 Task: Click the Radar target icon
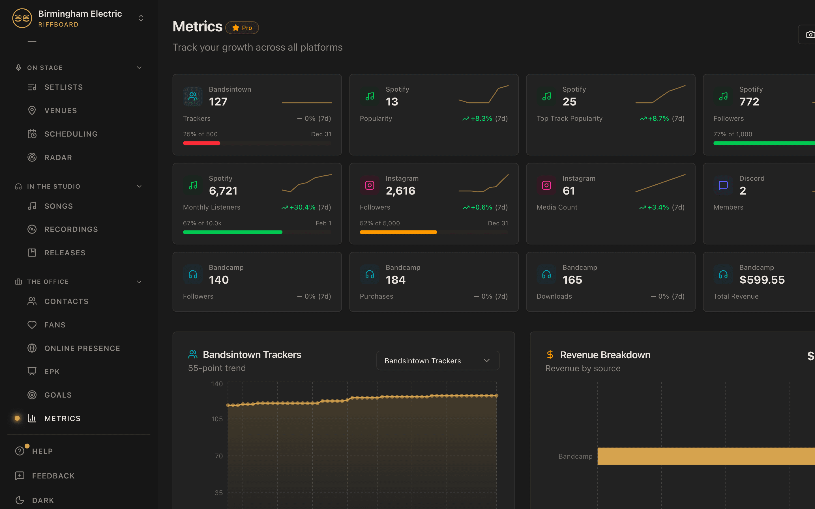32,157
